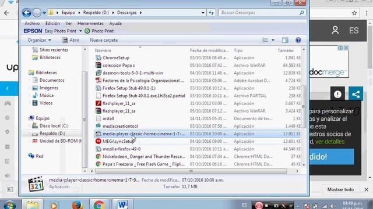
Task: Select media-player-classic-home-cinema file icon
Action: (98, 134)
